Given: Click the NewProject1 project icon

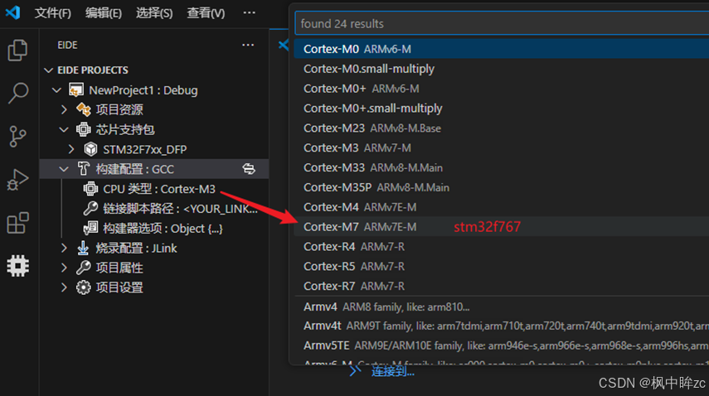Looking at the screenshot, I should tap(76, 89).
